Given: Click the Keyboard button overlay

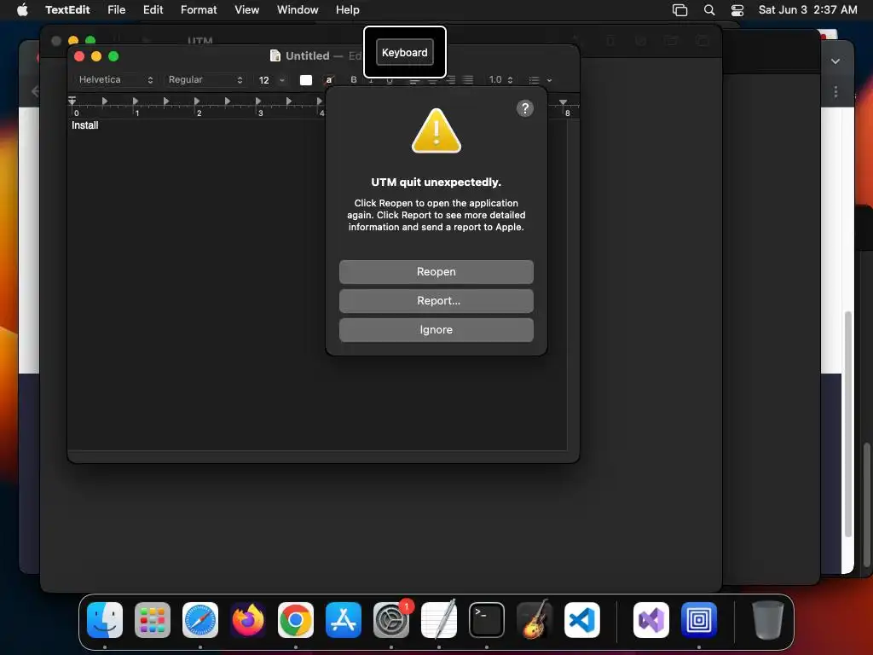Looking at the screenshot, I should [x=405, y=52].
